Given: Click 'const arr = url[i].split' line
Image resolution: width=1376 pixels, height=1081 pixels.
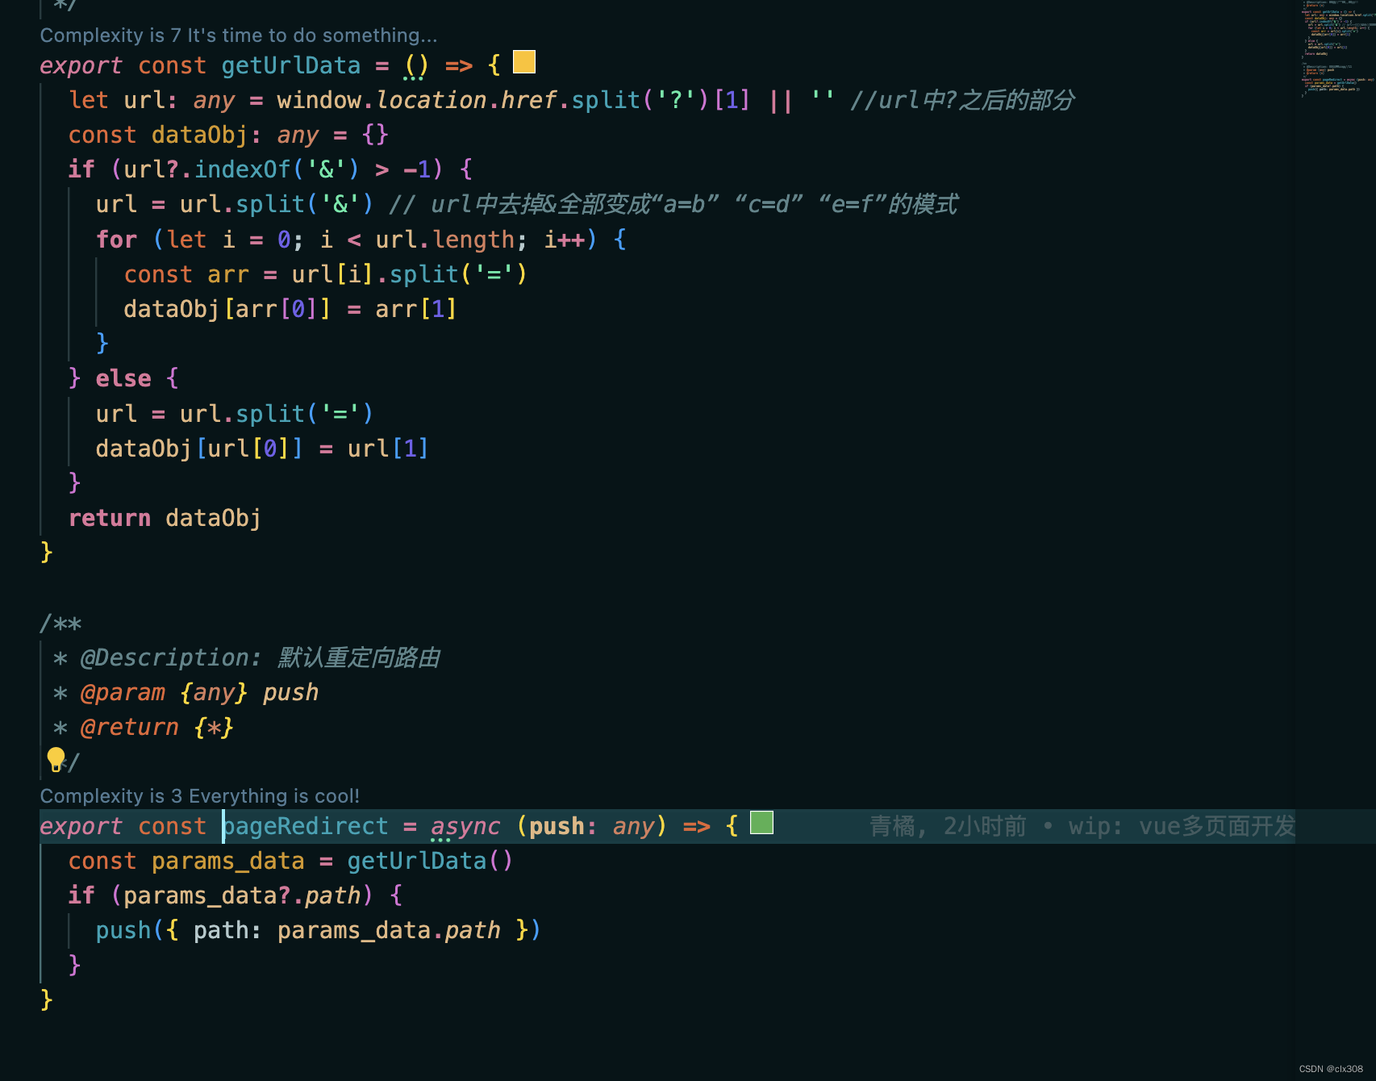Looking at the screenshot, I should click(x=326, y=274).
